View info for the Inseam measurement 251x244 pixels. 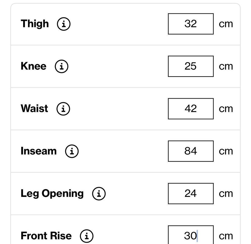[72, 151]
